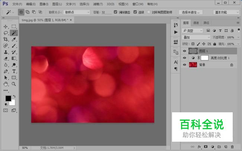
Task: Select the History Brush tool
Action: [x=14, y=52]
